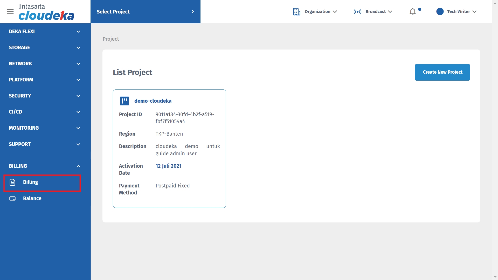Open the demo-cloudeka project link
Viewport: 498px width, 280px height.
click(x=153, y=101)
